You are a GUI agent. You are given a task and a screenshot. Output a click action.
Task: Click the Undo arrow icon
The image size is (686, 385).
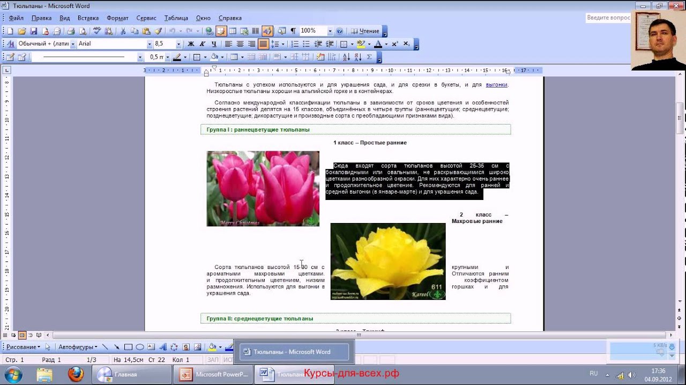(x=172, y=31)
